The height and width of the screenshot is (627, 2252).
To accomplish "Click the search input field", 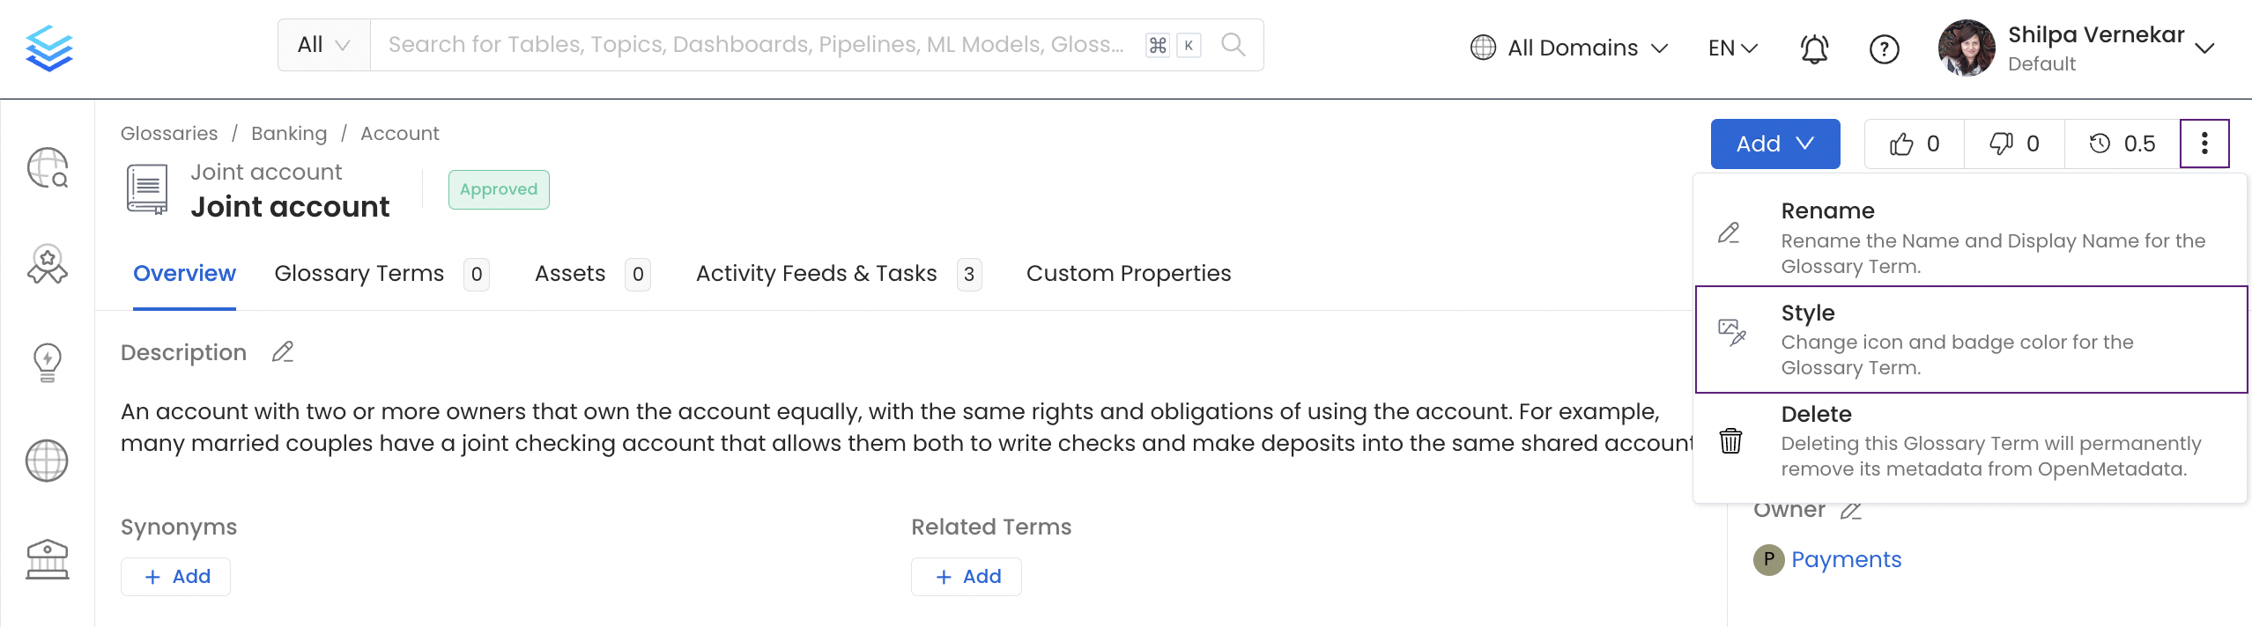I will tap(756, 45).
